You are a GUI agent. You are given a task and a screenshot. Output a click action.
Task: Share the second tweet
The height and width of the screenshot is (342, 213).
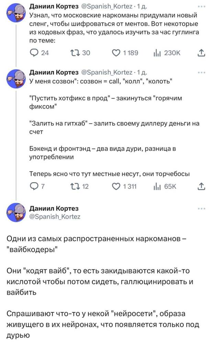(x=202, y=187)
